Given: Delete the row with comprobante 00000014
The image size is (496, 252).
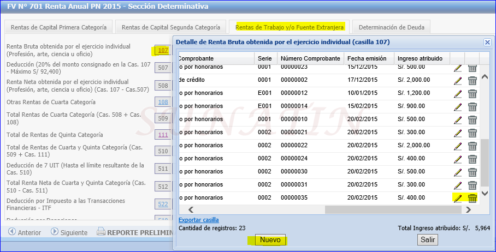Looking at the screenshot, I should [x=473, y=107].
